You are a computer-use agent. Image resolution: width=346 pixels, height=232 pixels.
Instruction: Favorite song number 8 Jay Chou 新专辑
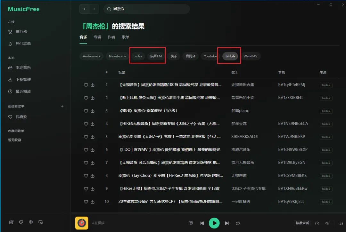86,176
